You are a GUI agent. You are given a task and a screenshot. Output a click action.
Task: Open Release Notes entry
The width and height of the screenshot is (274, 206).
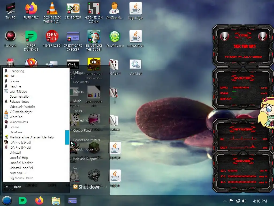(36, 101)
